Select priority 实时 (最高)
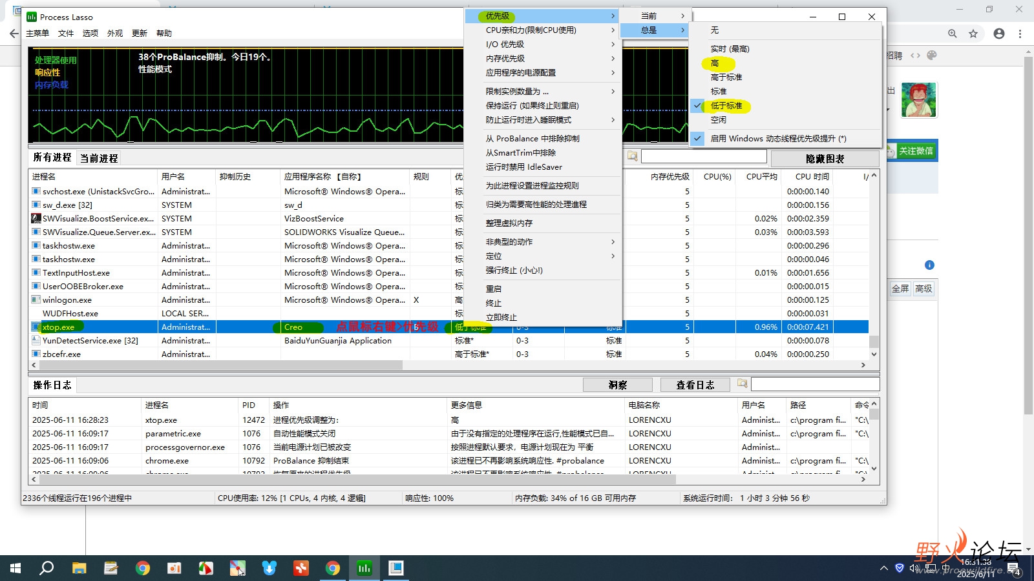 point(785,49)
